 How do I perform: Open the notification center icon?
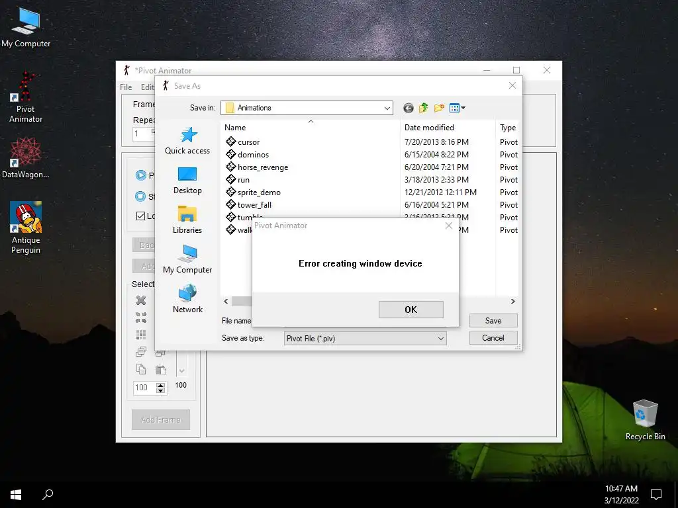click(656, 495)
